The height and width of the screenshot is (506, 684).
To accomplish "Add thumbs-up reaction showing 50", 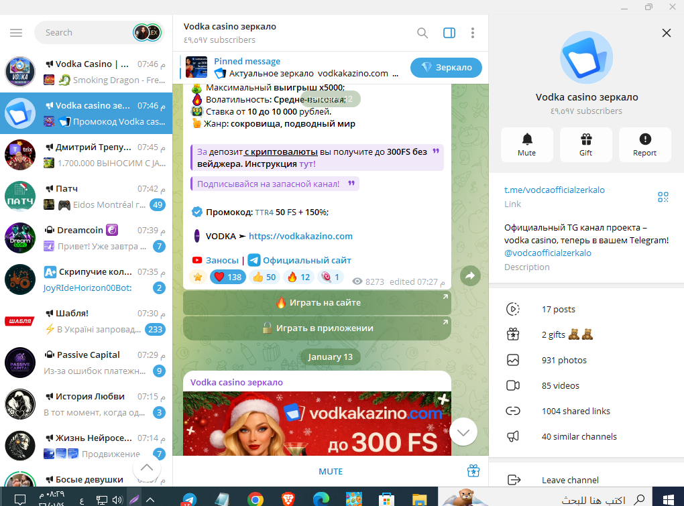I will click(264, 277).
